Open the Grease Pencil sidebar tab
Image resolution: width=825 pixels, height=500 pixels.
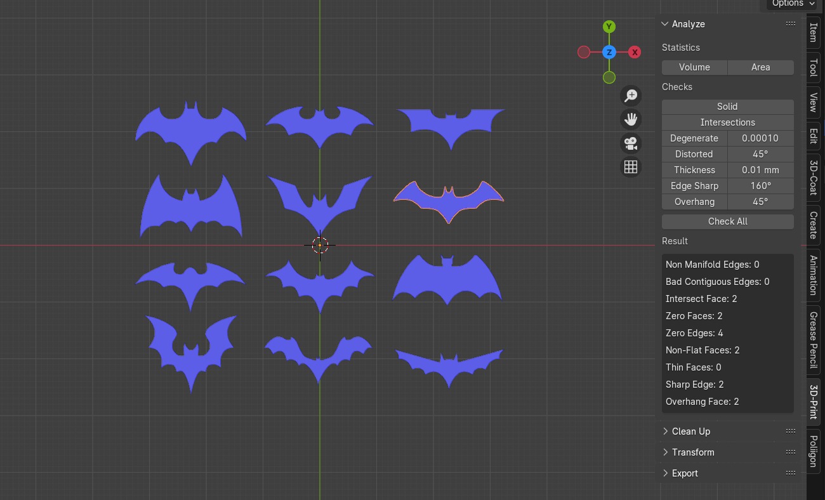click(814, 339)
